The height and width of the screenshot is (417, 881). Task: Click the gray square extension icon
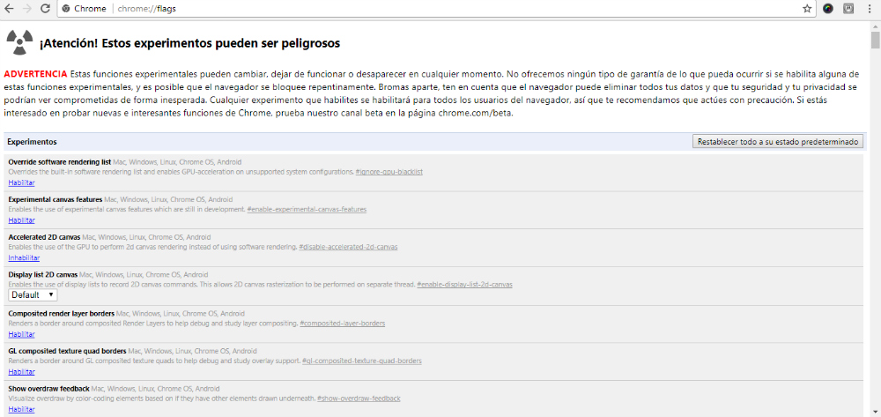(848, 9)
